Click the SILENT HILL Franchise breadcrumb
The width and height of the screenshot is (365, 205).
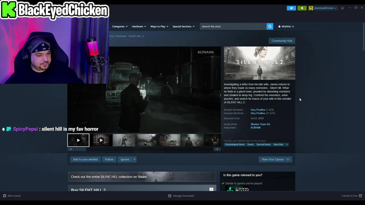(x=117, y=36)
